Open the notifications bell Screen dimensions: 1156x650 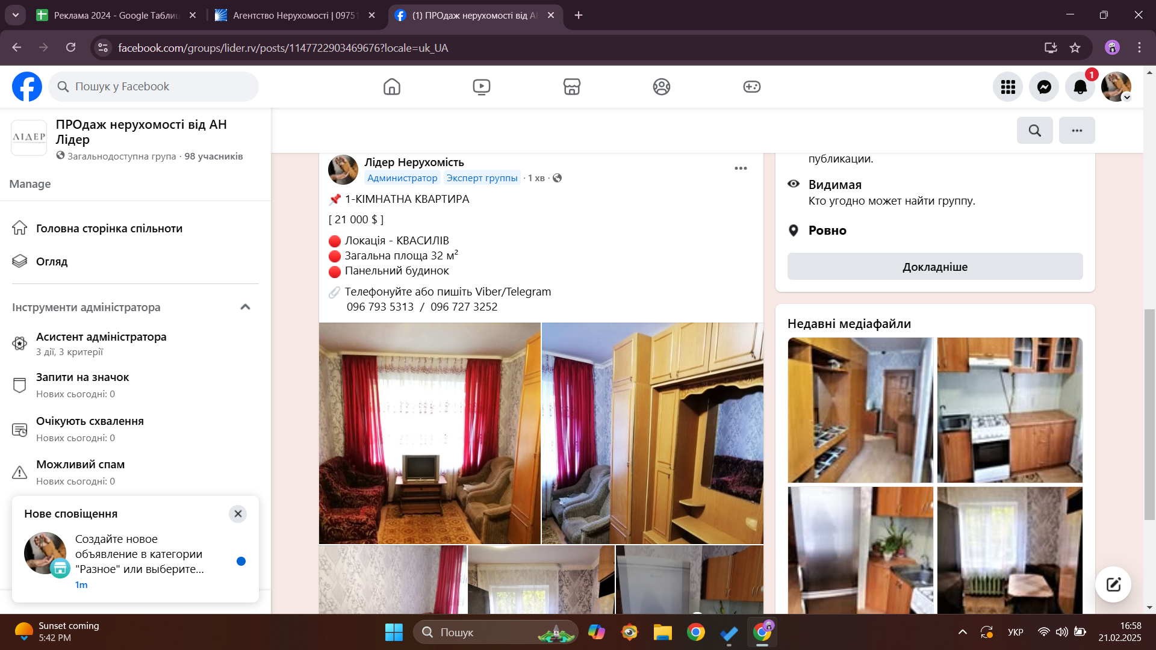[x=1080, y=87]
